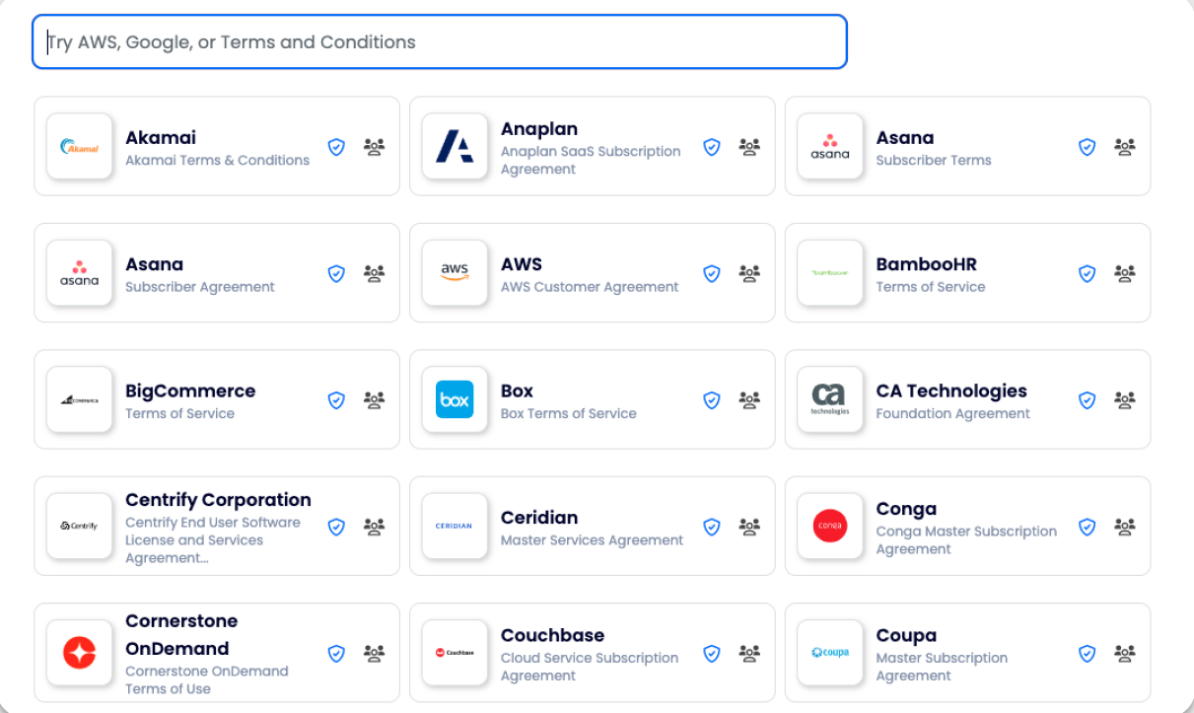Click the people icon on BambooHR card
This screenshot has height=713, width=1194.
point(1125,273)
